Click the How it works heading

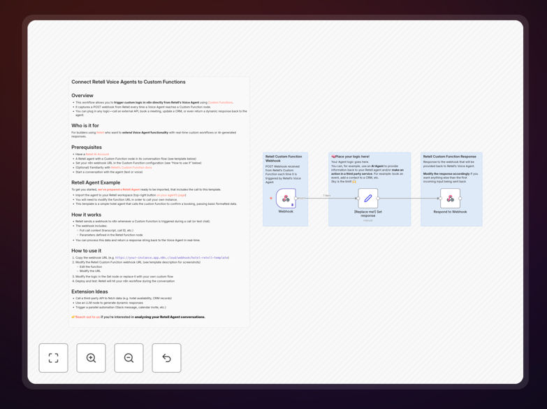(86, 215)
